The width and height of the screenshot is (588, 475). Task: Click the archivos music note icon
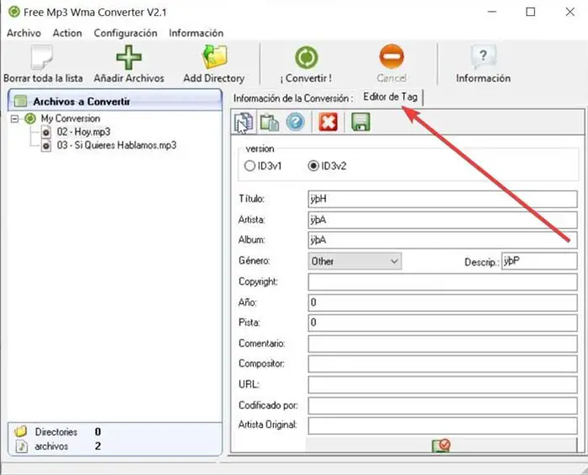[21, 446]
